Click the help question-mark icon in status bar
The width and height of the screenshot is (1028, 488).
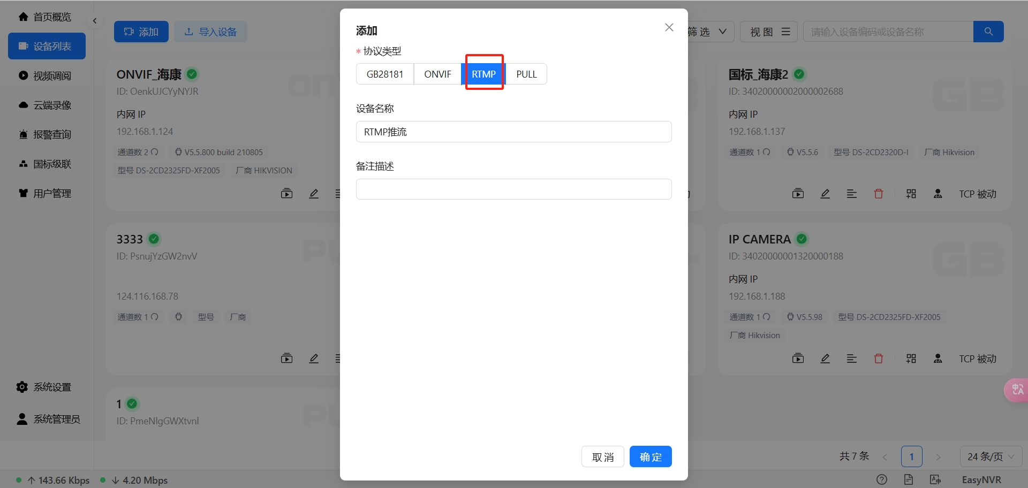pyautogui.click(x=881, y=479)
